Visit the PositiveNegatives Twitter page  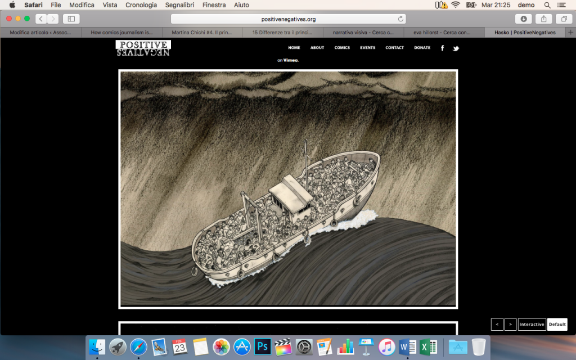click(x=456, y=48)
